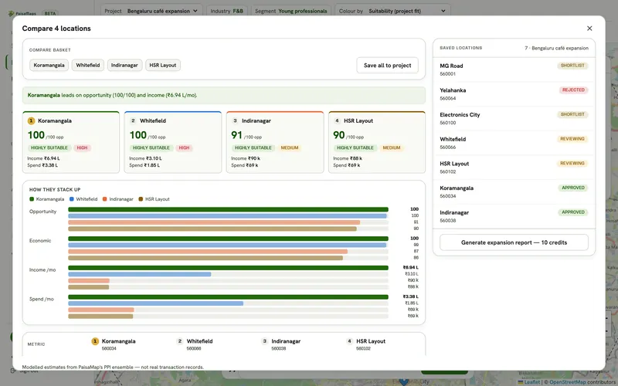The image size is (618, 386).
Task: Click Indiranagar orange Economic bar
Action: pos(208,252)
